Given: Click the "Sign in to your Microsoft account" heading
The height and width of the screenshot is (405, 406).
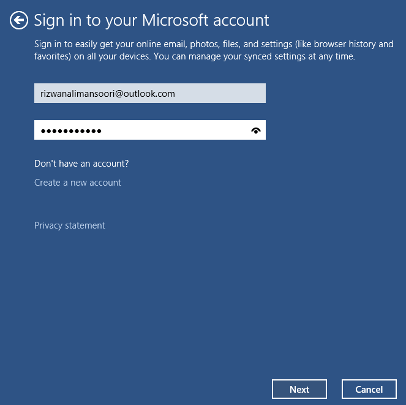Looking at the screenshot, I should (151, 20).
